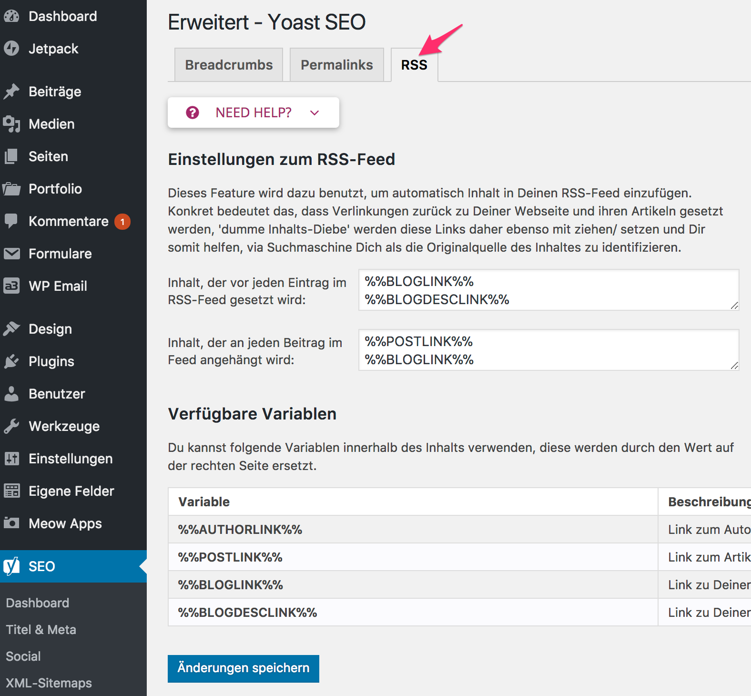Click the WP Email icon

11,286
